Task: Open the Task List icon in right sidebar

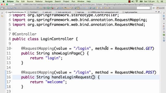Action: tap(164, 19)
